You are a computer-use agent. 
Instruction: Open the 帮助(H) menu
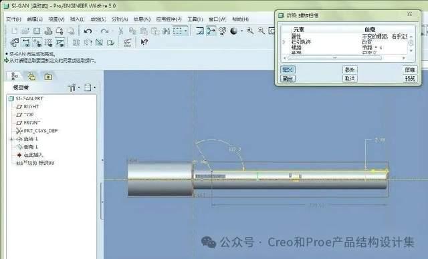(240, 19)
